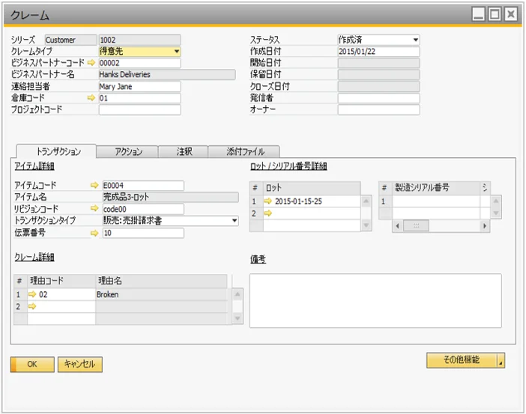Screen dimensions: 526x414
Task: Confirm with the OK button
Action: point(32,365)
